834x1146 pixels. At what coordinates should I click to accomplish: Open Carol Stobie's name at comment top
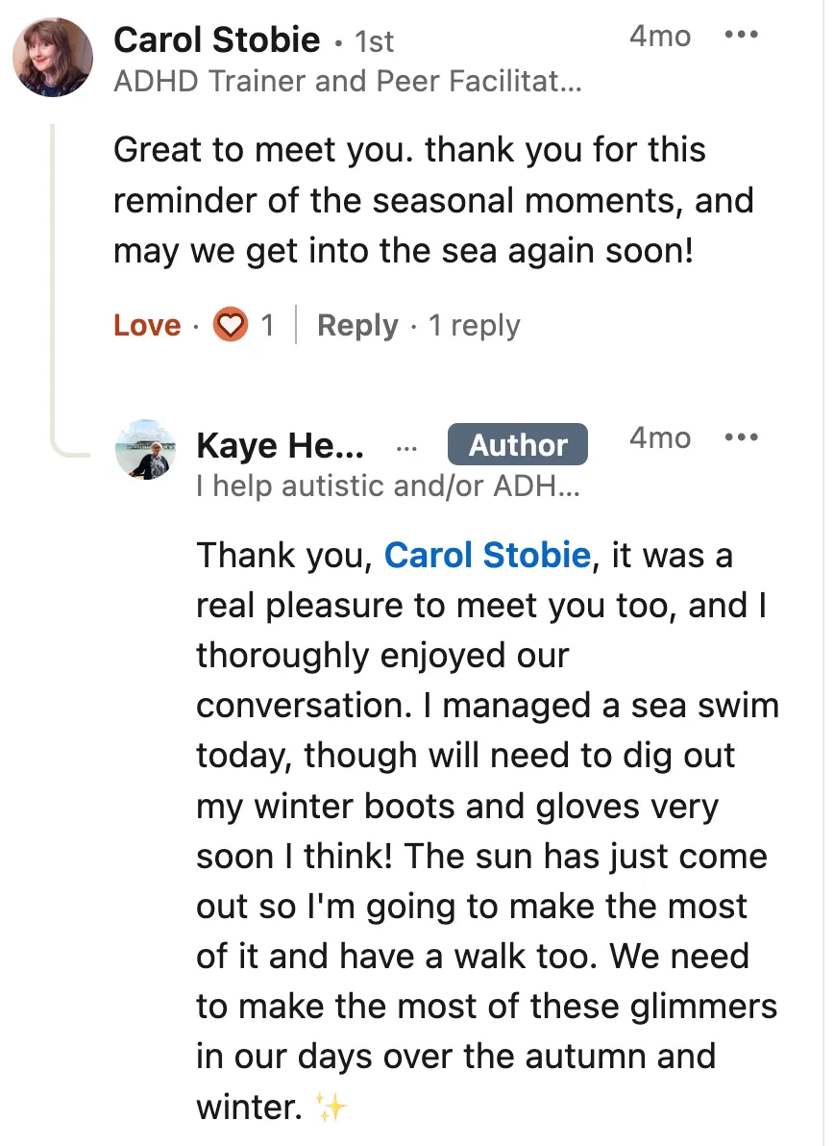click(216, 40)
